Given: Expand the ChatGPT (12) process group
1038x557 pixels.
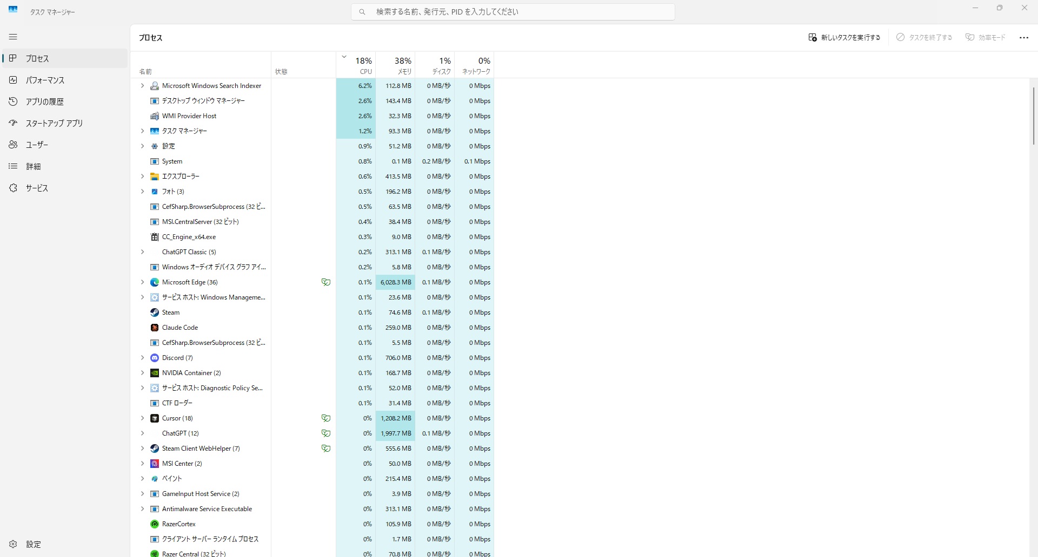Looking at the screenshot, I should click(142, 433).
